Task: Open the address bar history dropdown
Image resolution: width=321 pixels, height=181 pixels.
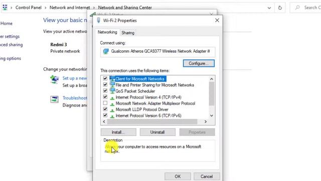Action: pyautogui.click(x=269, y=8)
